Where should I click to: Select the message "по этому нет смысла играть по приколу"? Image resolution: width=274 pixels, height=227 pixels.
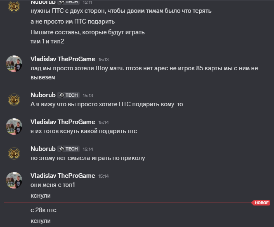coord(87,158)
